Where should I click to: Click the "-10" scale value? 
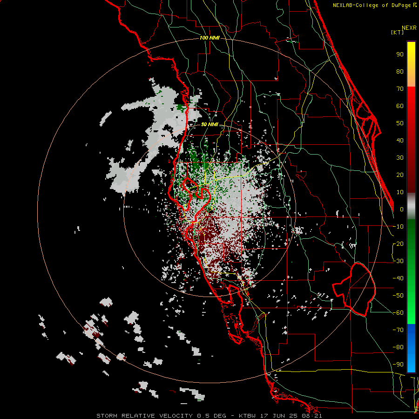[398, 227]
